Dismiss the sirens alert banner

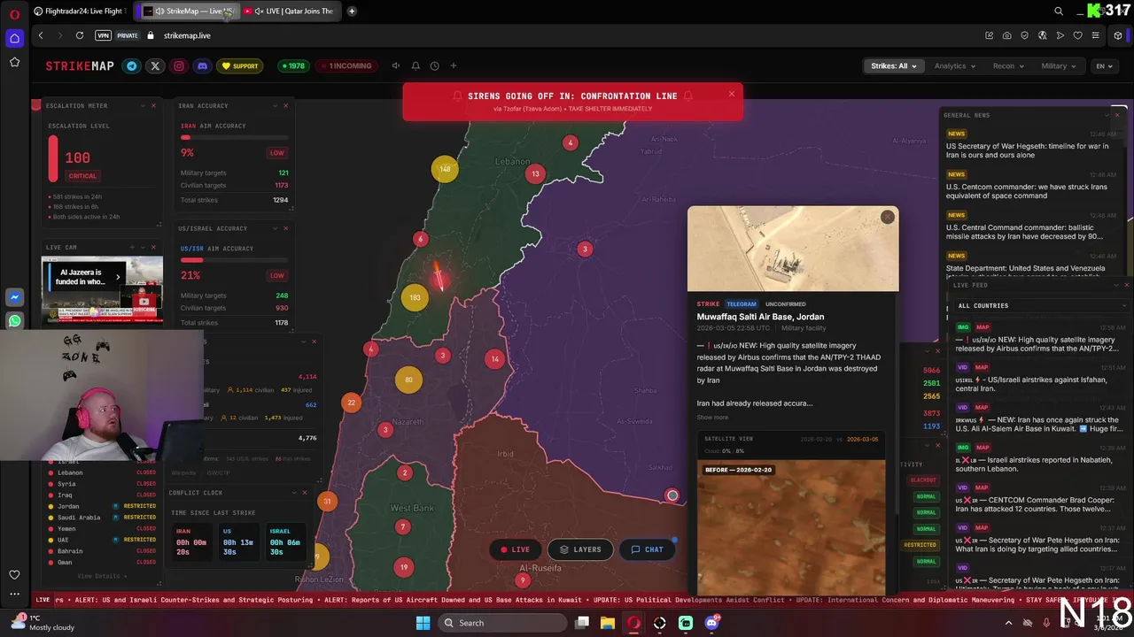[732, 94]
